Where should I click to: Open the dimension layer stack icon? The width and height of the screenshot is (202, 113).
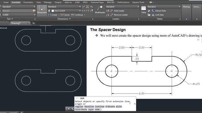[x=49, y=11]
